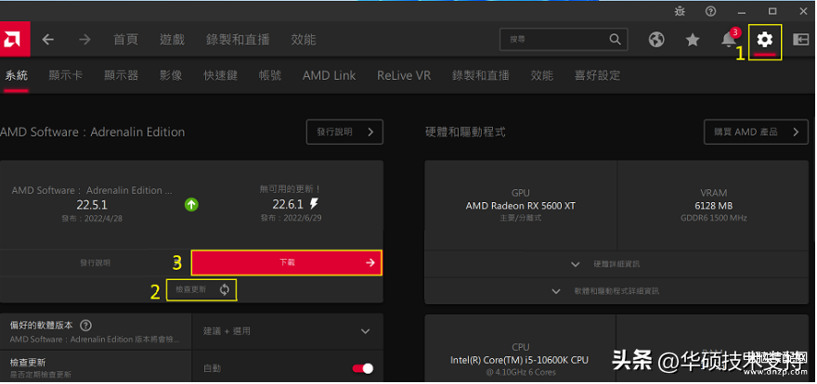
Task: Select the 帳號 tab
Action: coord(270,75)
